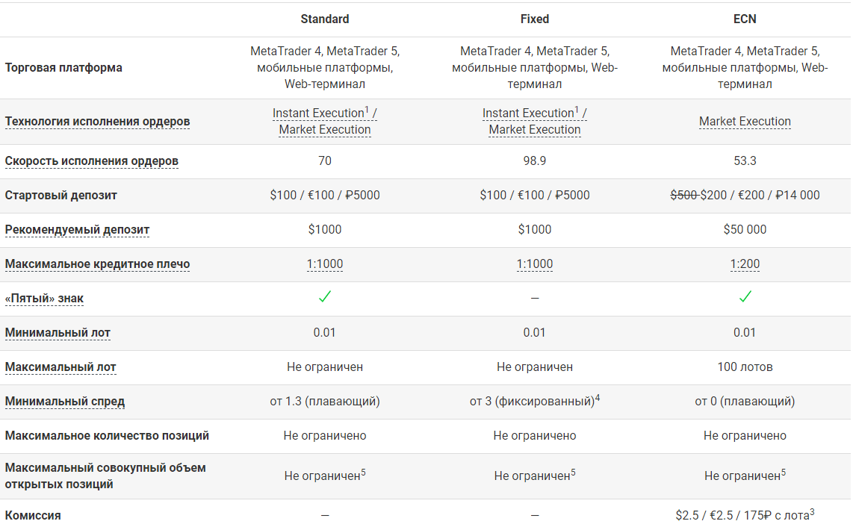Select the Standard column header
This screenshot has width=853, height=530.
coord(325,19)
